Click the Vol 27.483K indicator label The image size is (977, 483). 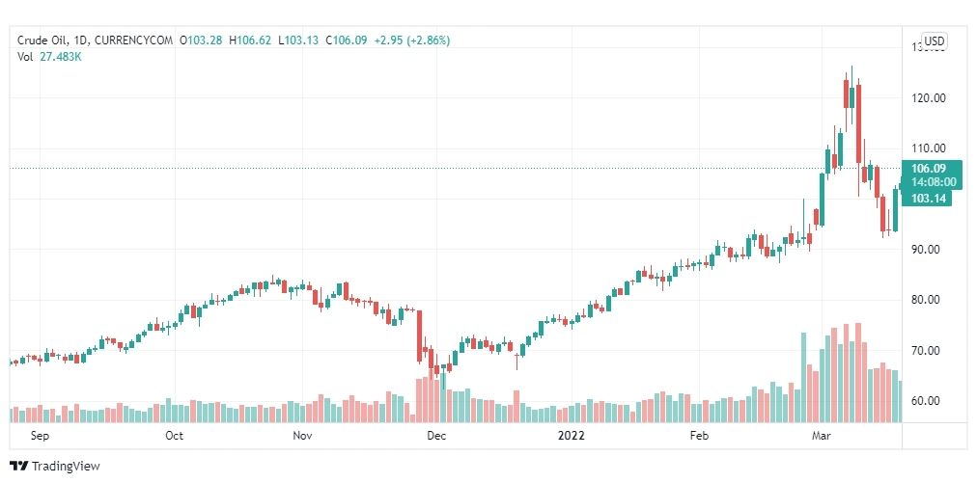49,57
